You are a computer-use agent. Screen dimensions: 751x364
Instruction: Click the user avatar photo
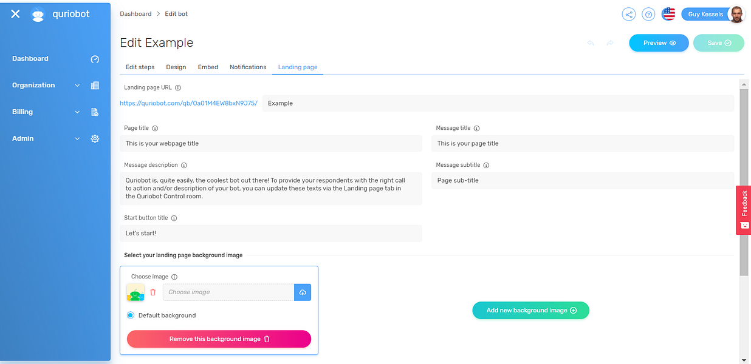736,14
